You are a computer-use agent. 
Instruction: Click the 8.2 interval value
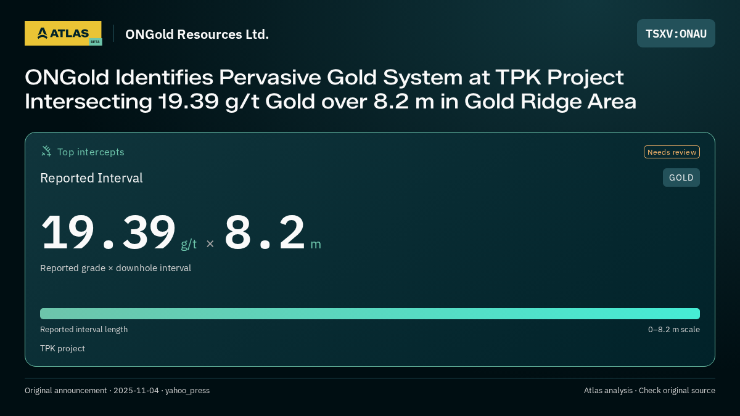click(x=265, y=232)
